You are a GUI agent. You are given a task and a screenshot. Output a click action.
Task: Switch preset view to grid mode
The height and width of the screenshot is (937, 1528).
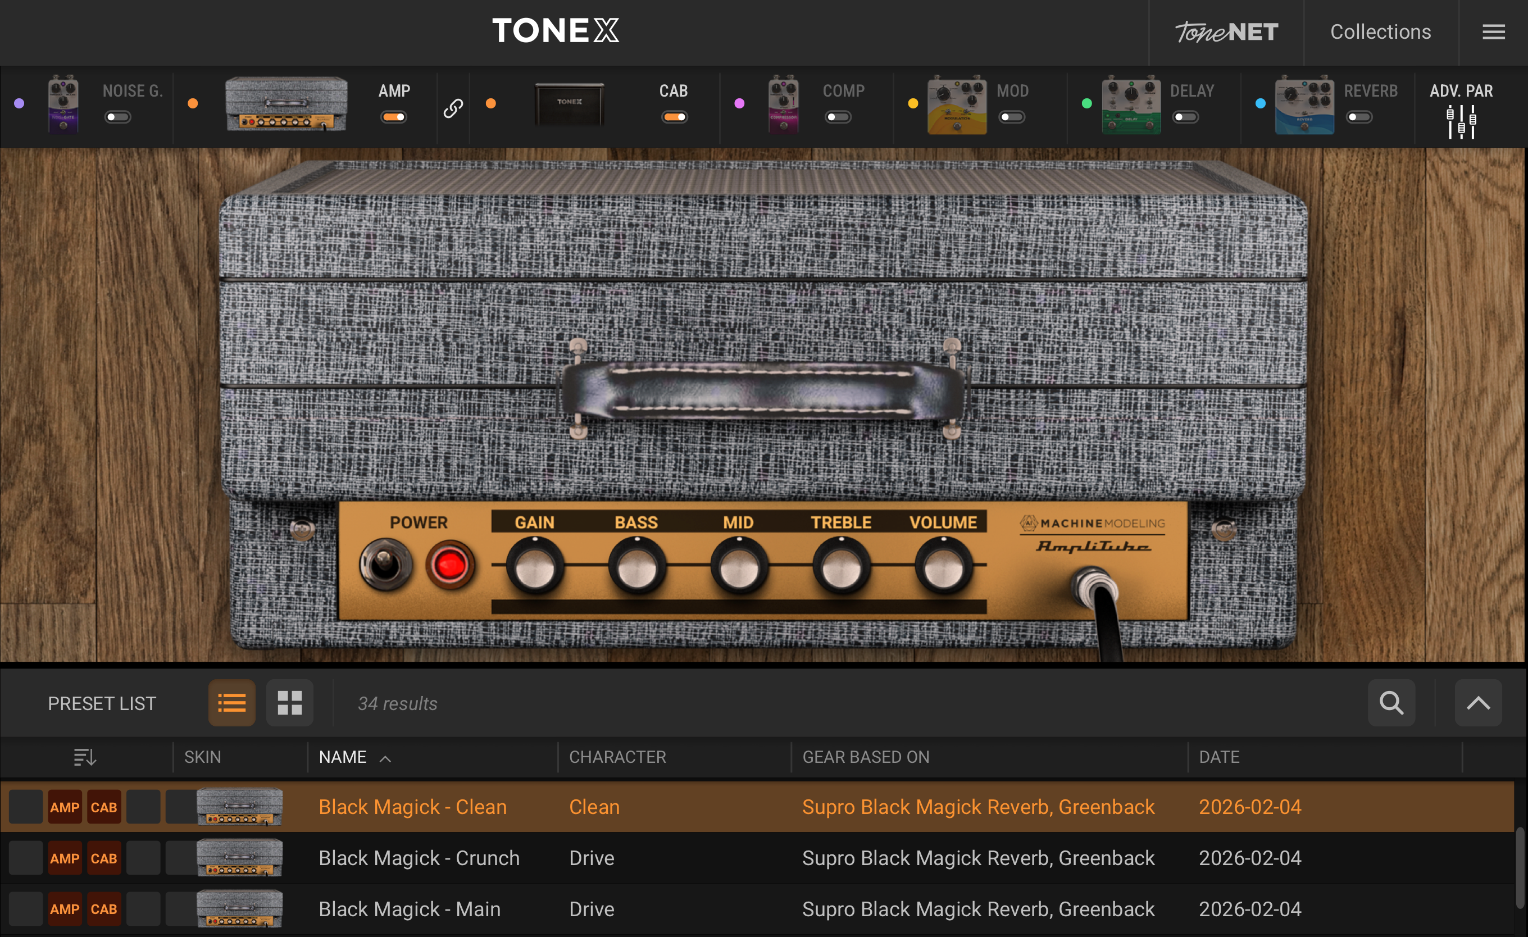[x=290, y=703]
